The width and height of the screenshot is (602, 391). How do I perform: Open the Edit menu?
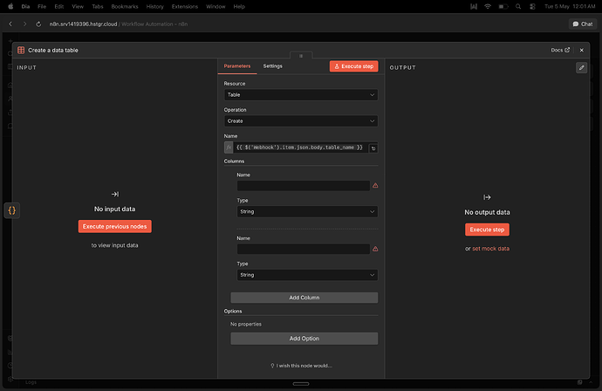(x=58, y=6)
